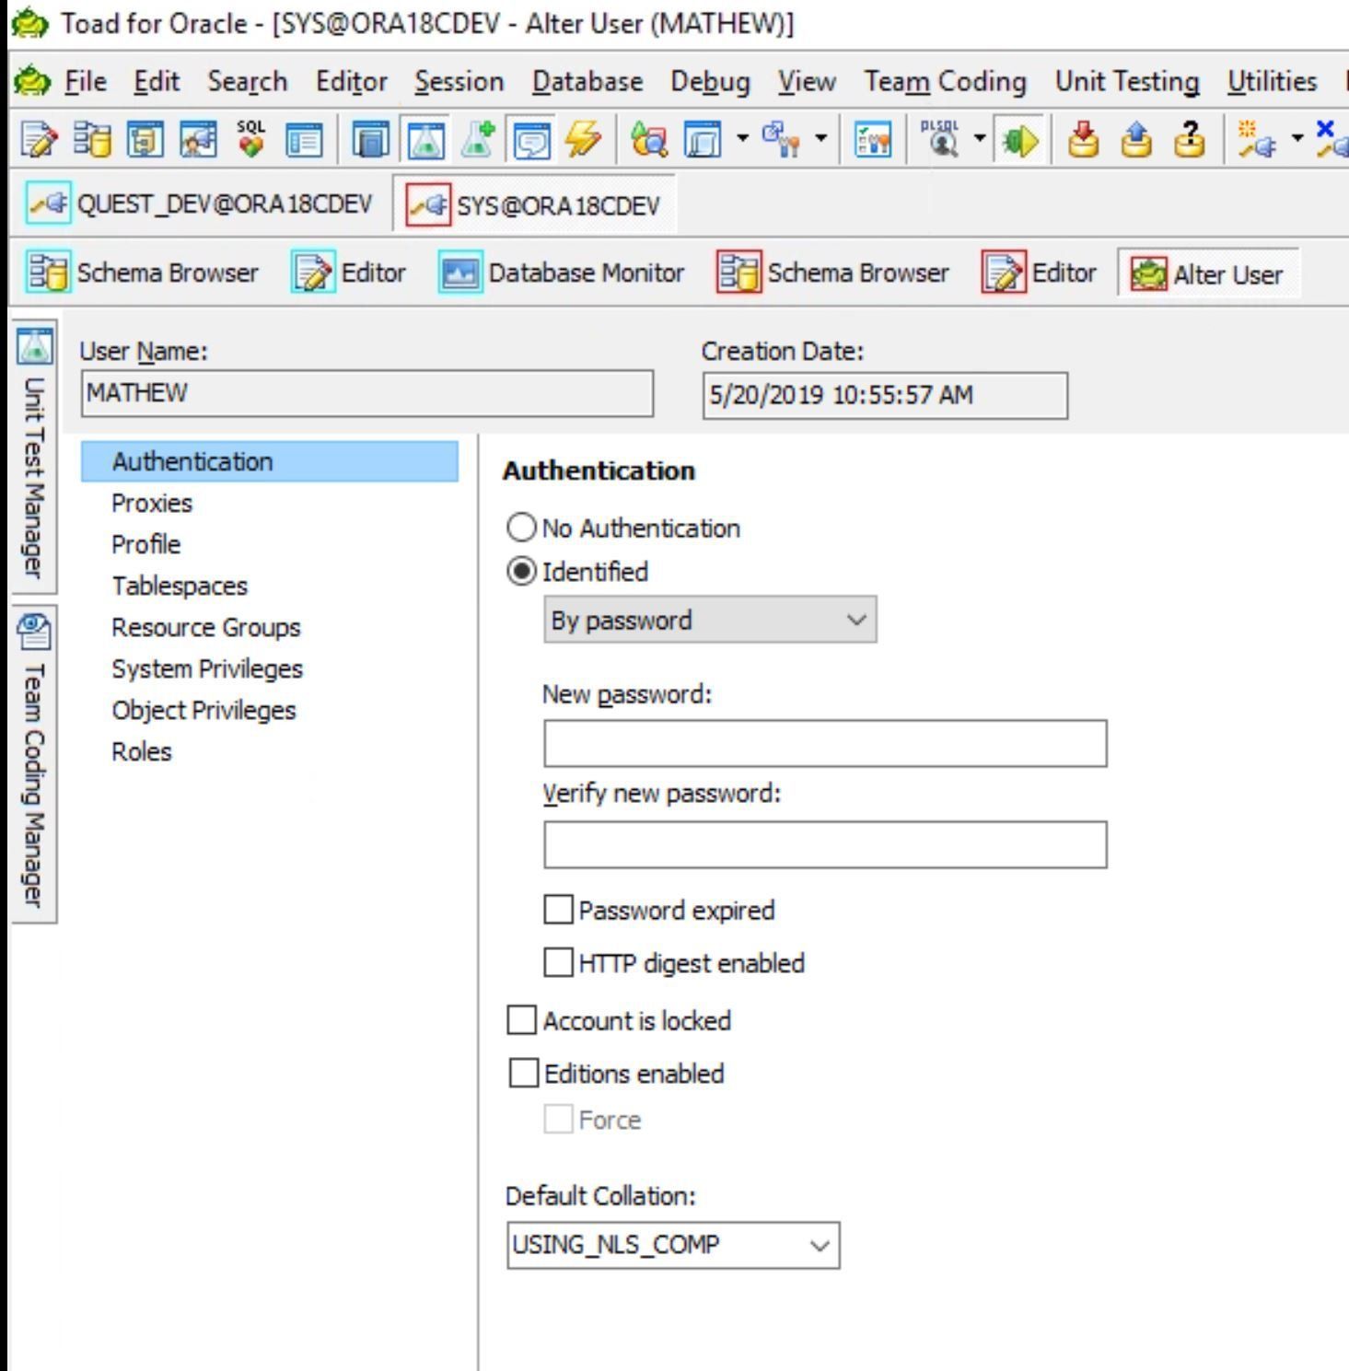Open the Database menu

(x=587, y=82)
